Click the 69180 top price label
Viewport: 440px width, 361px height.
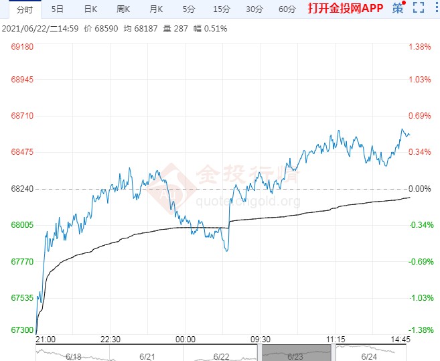22,47
